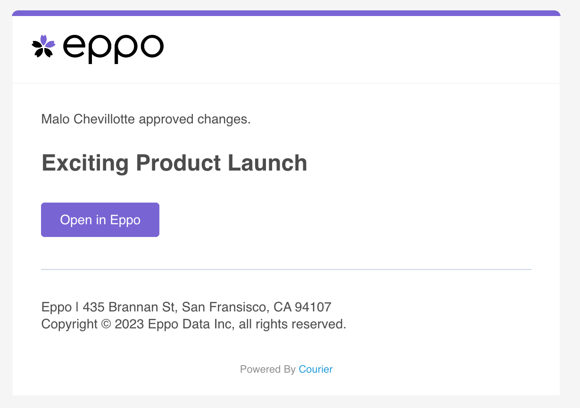Click the "435 Brannan St" address text

tap(129, 308)
